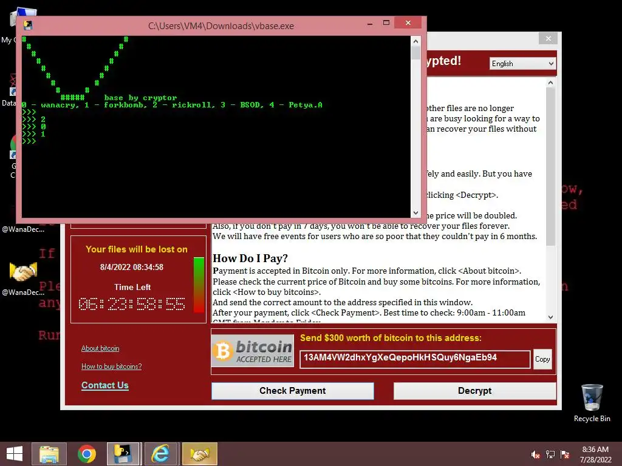Screen dimensions: 622x466
Task: Click the vbase.exe console title icon
Action: click(x=28, y=25)
